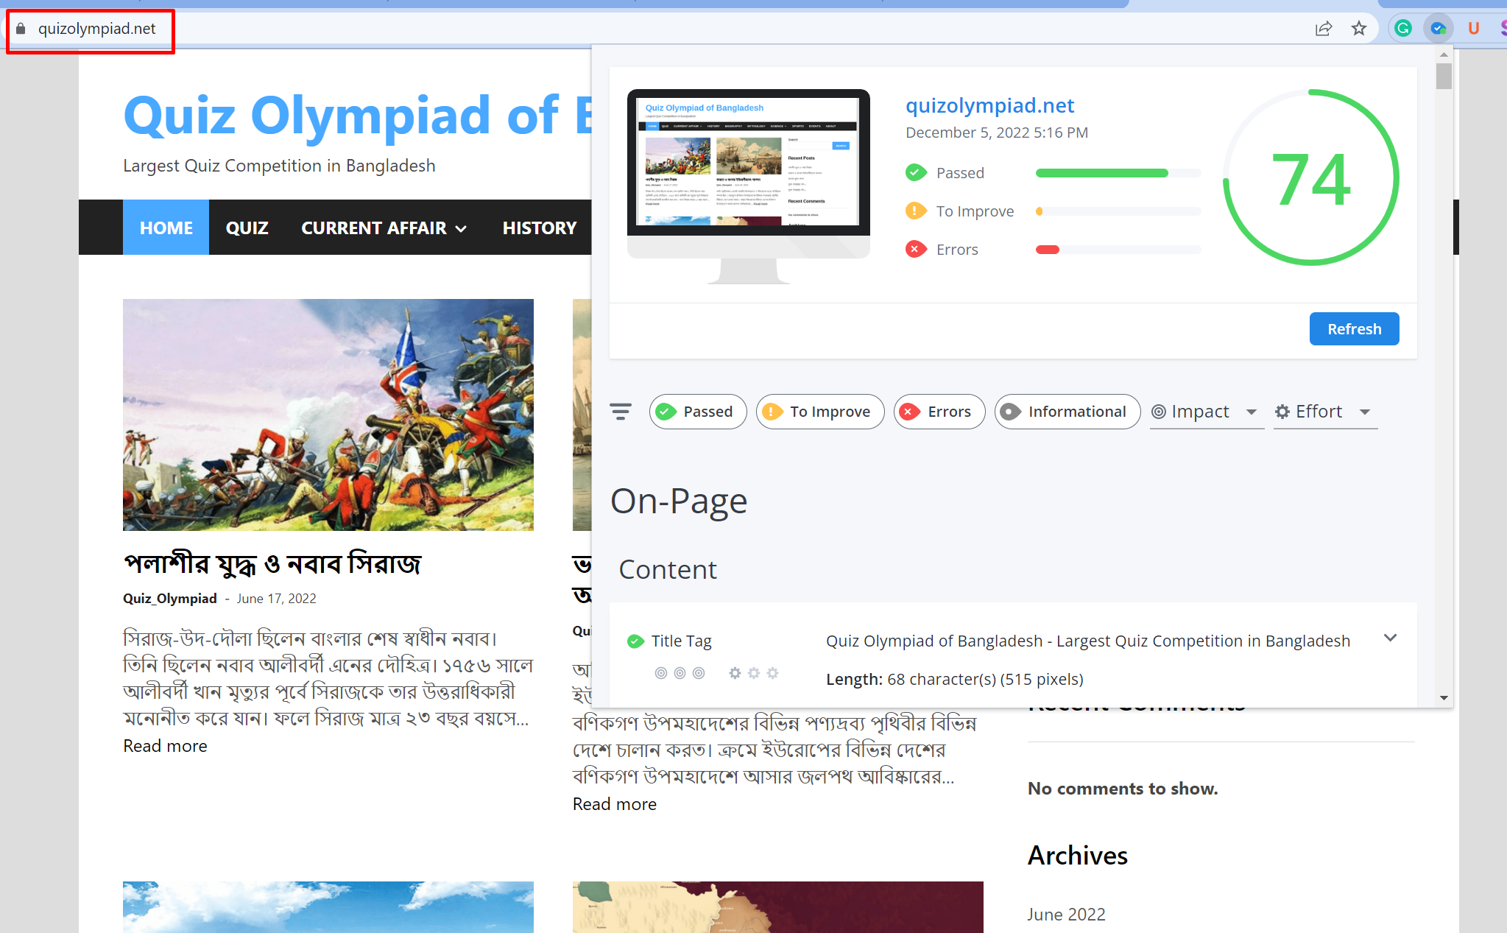Screen dimensions: 1507x933
Task: Click the Title Tag effort gear icons
Action: [752, 673]
